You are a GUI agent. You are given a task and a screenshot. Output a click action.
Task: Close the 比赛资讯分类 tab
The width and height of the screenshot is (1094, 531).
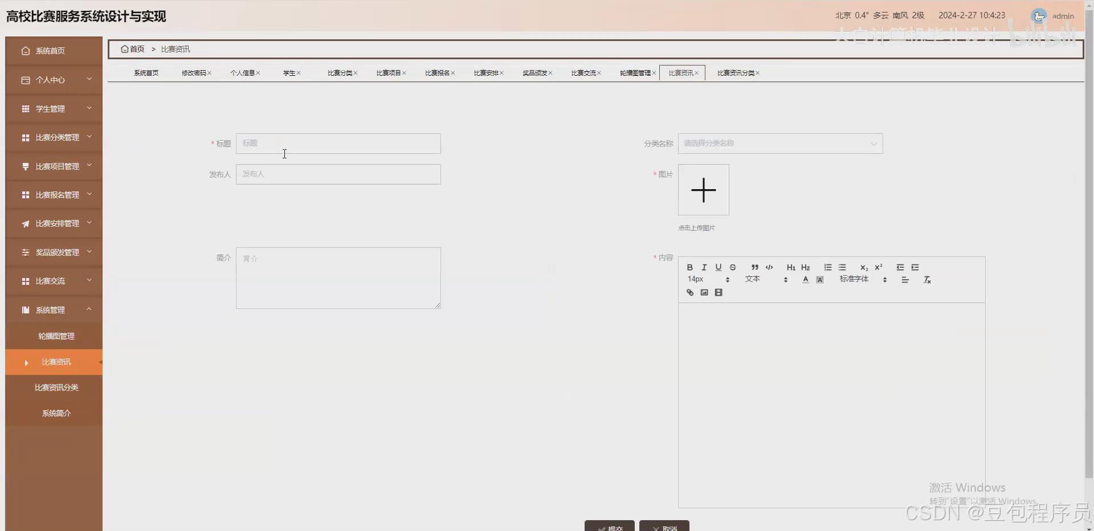click(x=758, y=73)
